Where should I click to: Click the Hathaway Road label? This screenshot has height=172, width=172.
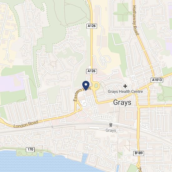136,20
